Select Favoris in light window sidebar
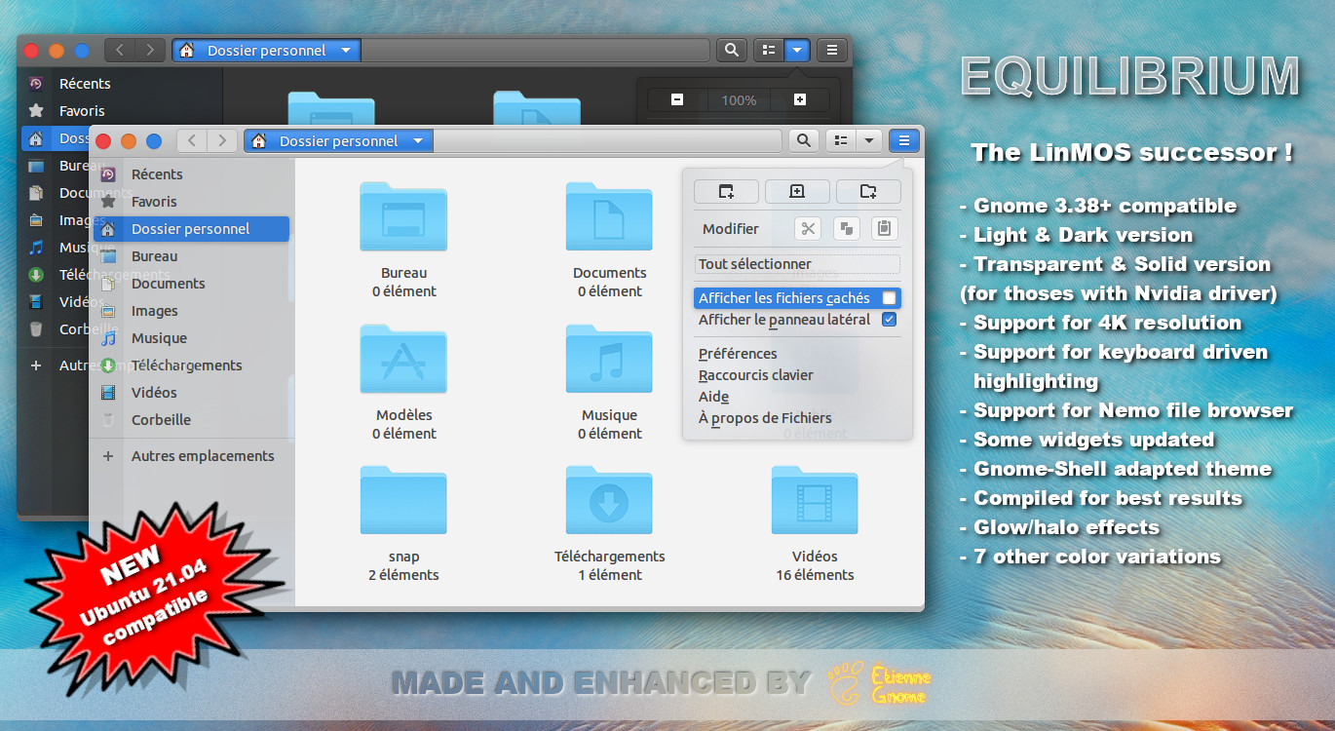Viewport: 1335px width, 731px height. pos(191,202)
